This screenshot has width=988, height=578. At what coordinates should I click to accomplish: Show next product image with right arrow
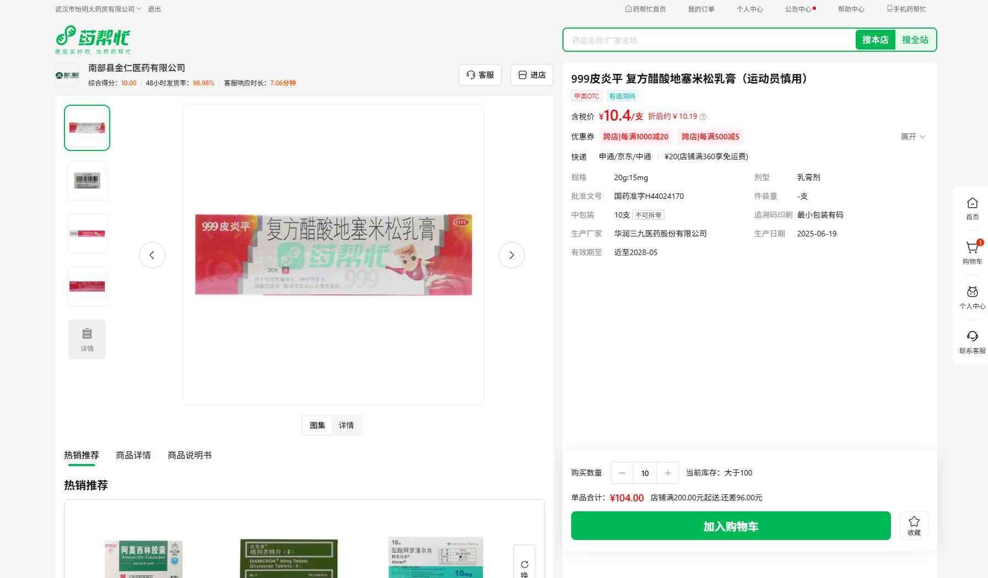(511, 255)
